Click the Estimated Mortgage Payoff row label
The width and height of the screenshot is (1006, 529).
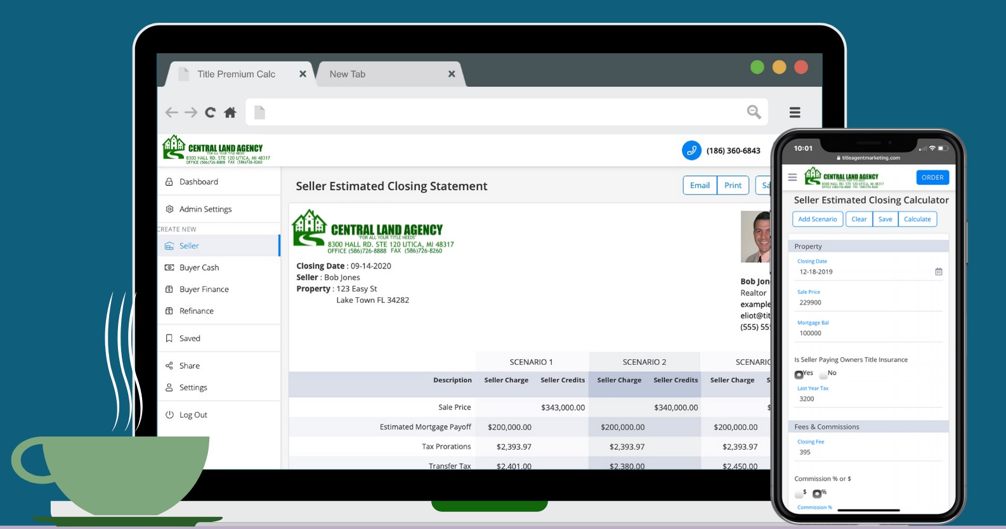(x=425, y=427)
